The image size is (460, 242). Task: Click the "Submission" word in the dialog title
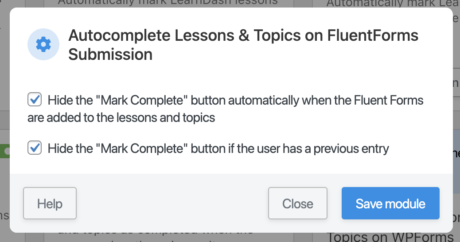(110, 55)
